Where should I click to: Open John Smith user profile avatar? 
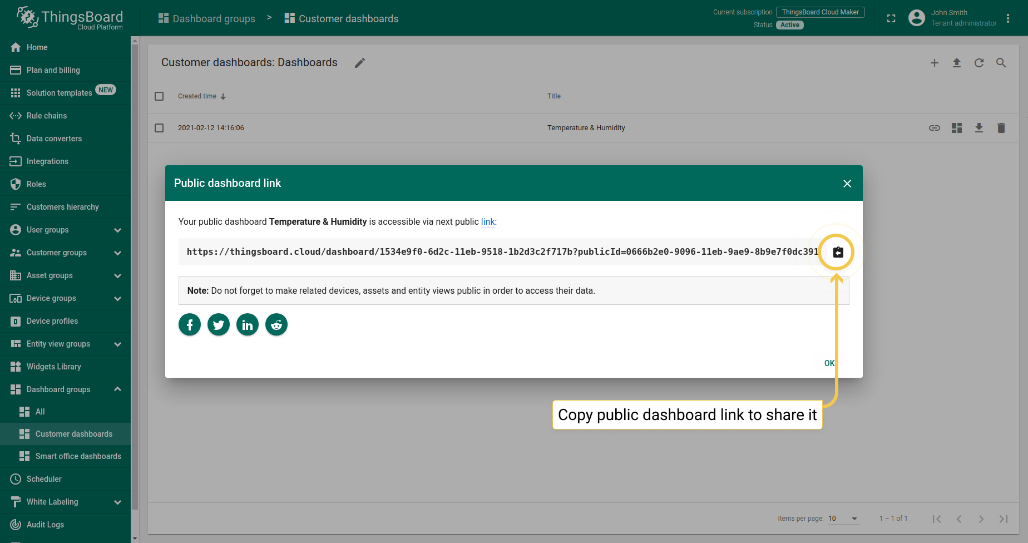[917, 18]
